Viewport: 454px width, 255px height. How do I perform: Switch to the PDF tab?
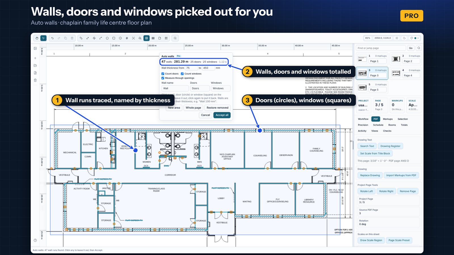click(376, 119)
